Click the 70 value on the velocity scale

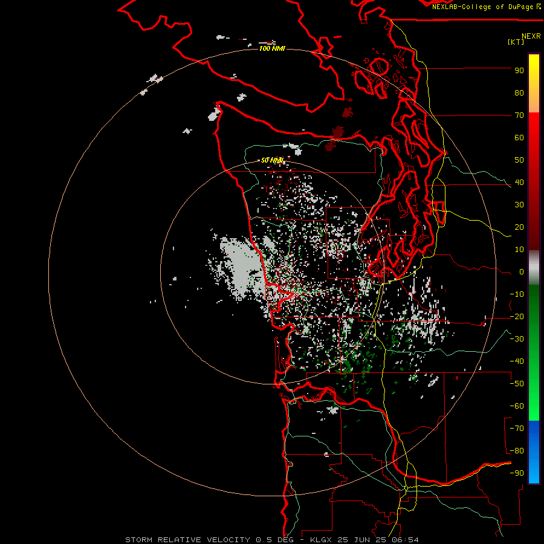[x=519, y=115]
